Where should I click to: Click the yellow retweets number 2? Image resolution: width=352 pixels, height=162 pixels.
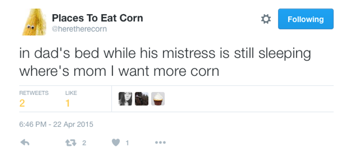pyautogui.click(x=22, y=103)
